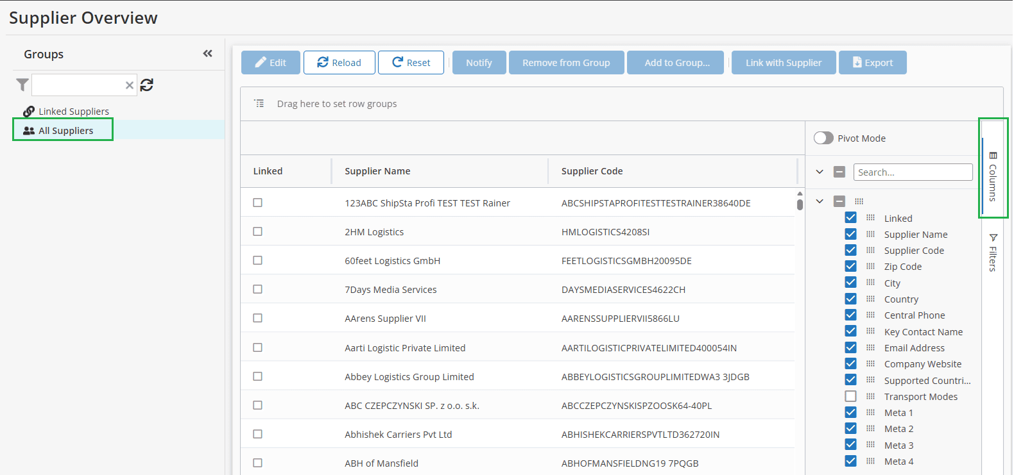This screenshot has height=475, width=1014.
Task: Uncheck the Supplier Name column checkbox
Action: point(850,234)
